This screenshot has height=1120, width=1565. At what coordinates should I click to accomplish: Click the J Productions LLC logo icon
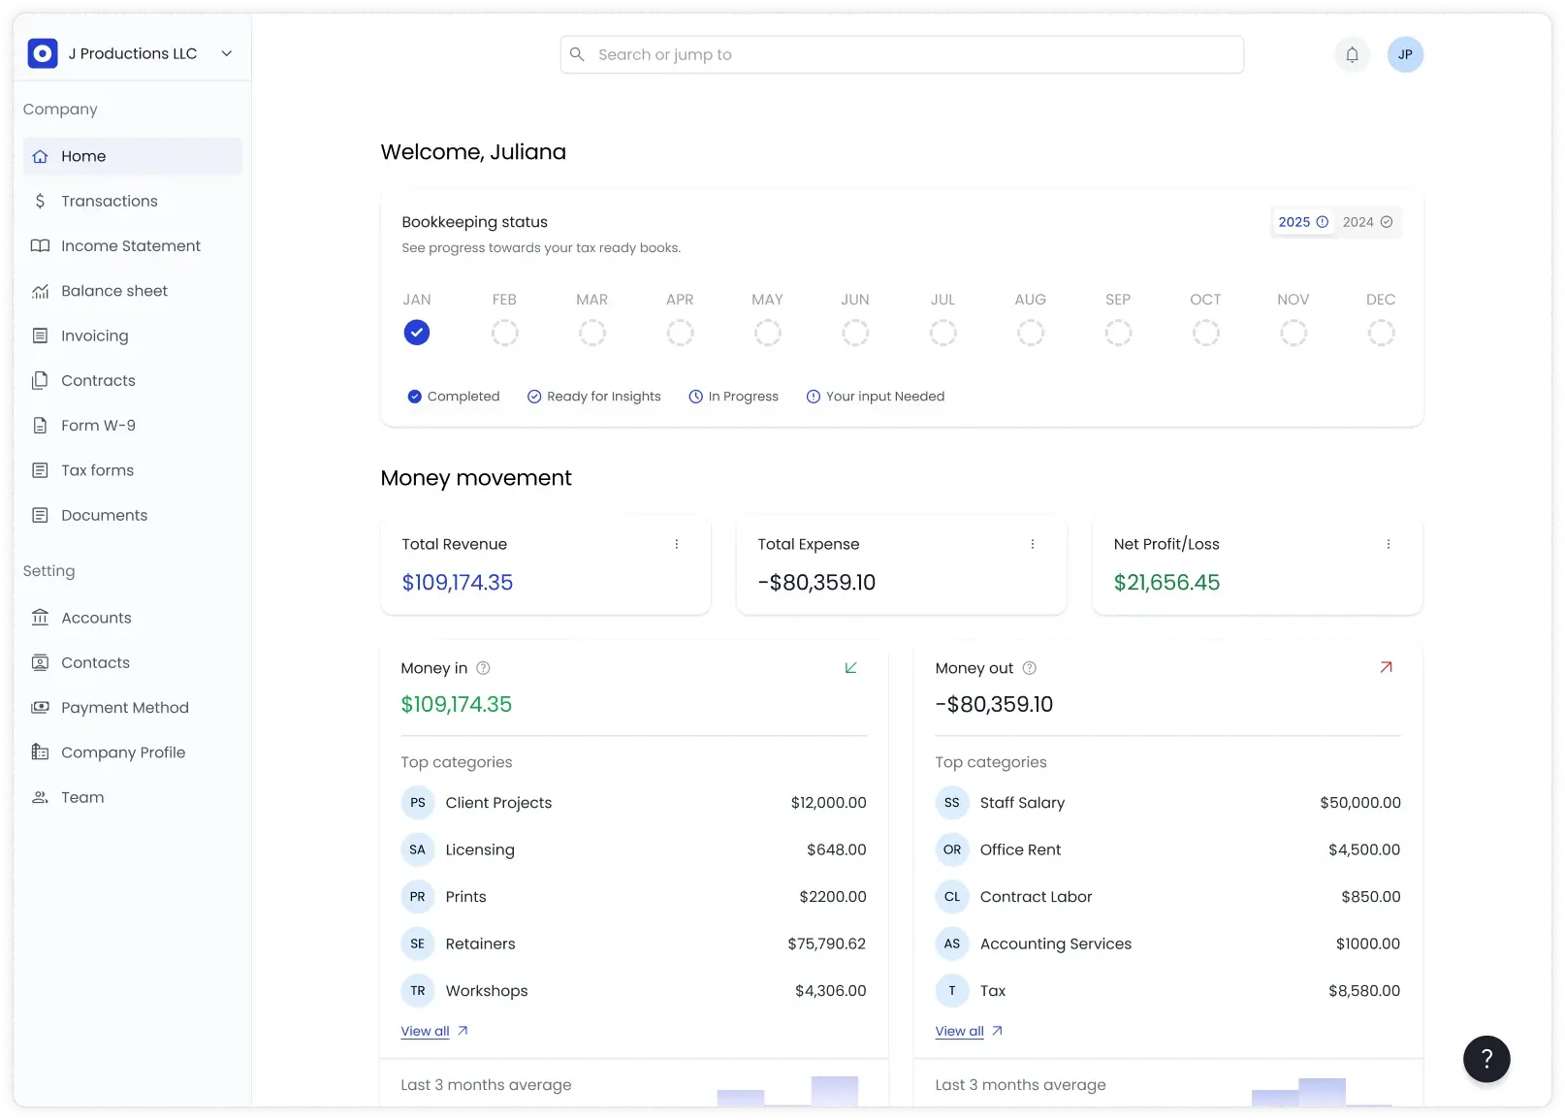tap(43, 53)
